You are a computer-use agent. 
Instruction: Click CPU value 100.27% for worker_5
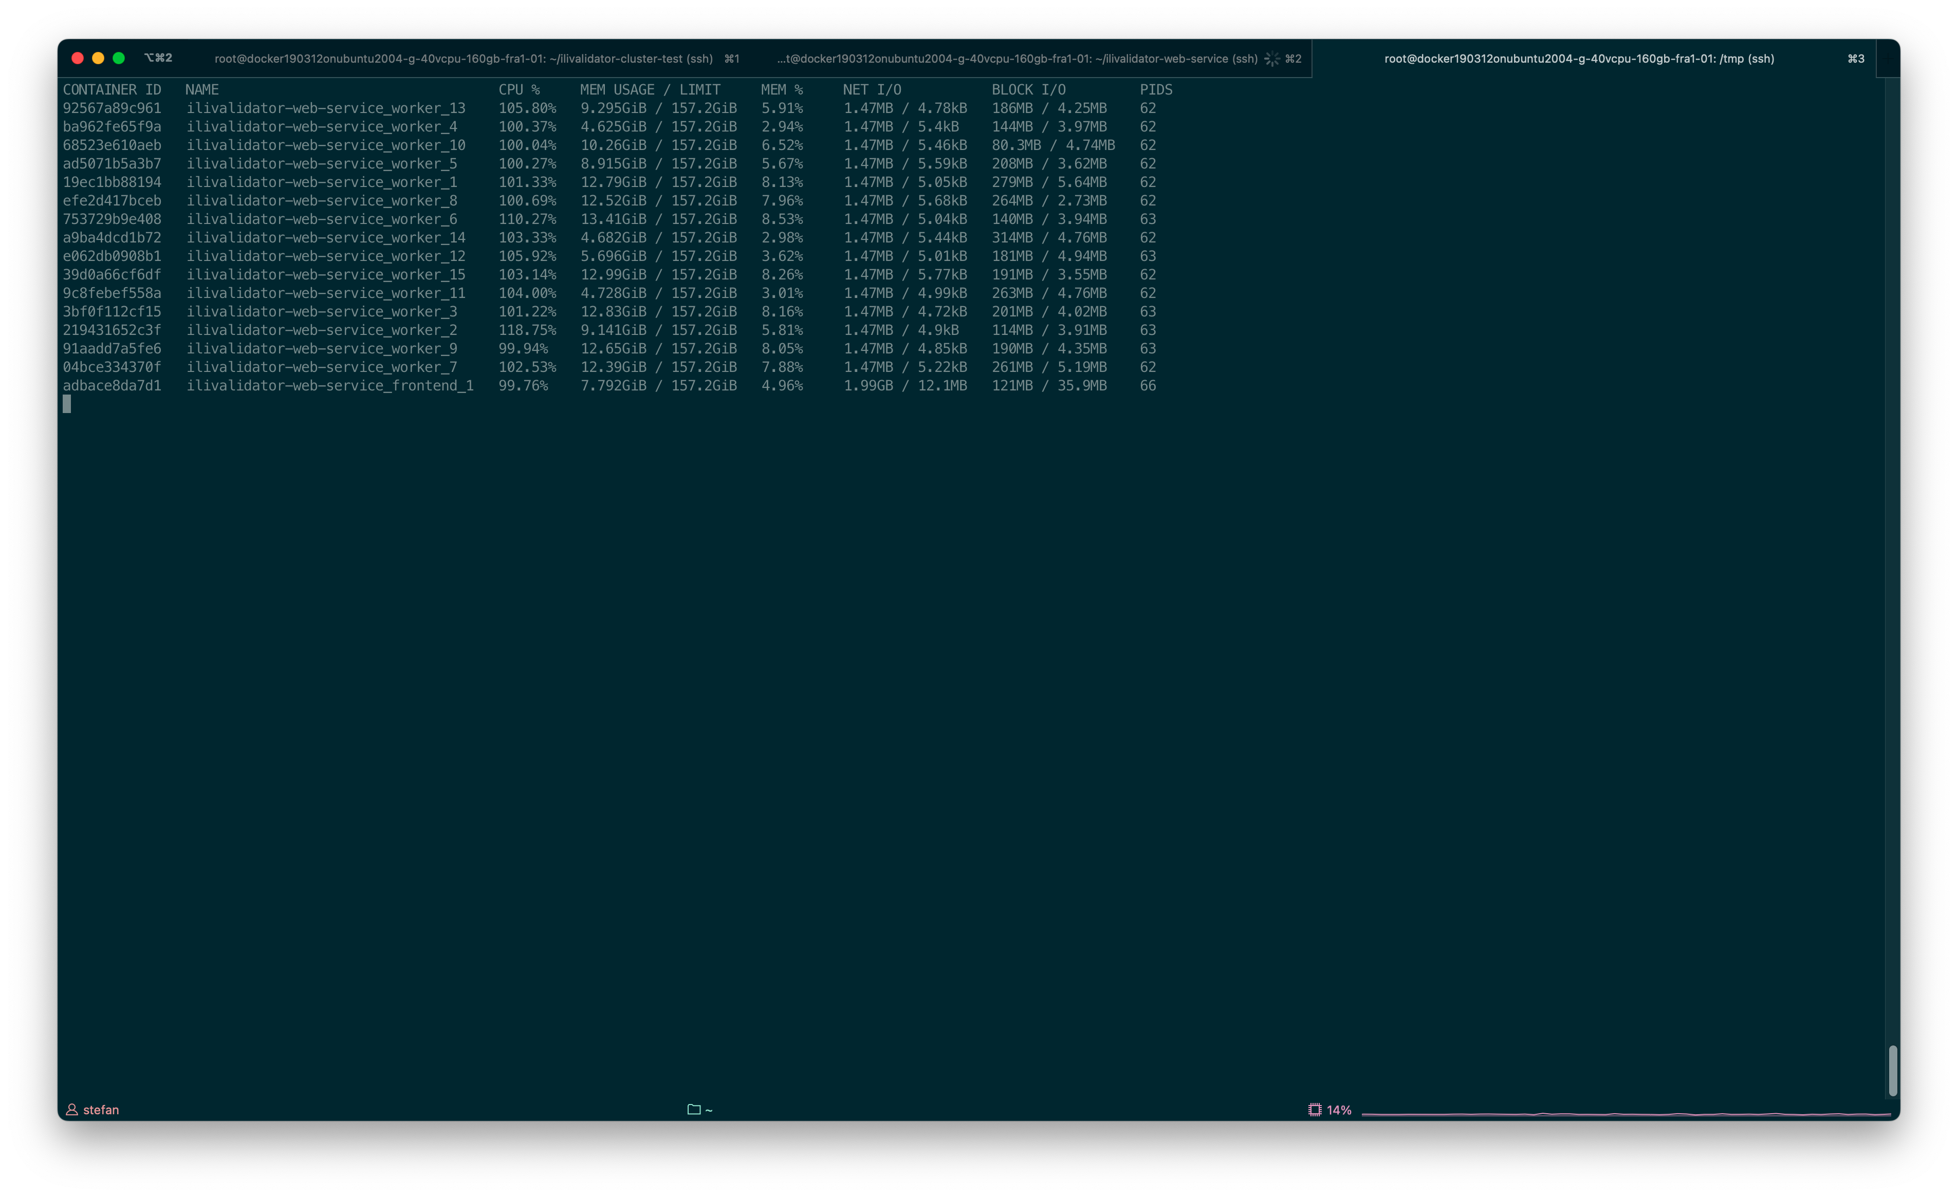tap(527, 164)
